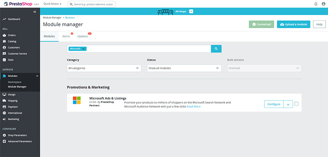Click the PrestaShop logo
This screenshot has height=157, width=328.
(x=18, y=4)
